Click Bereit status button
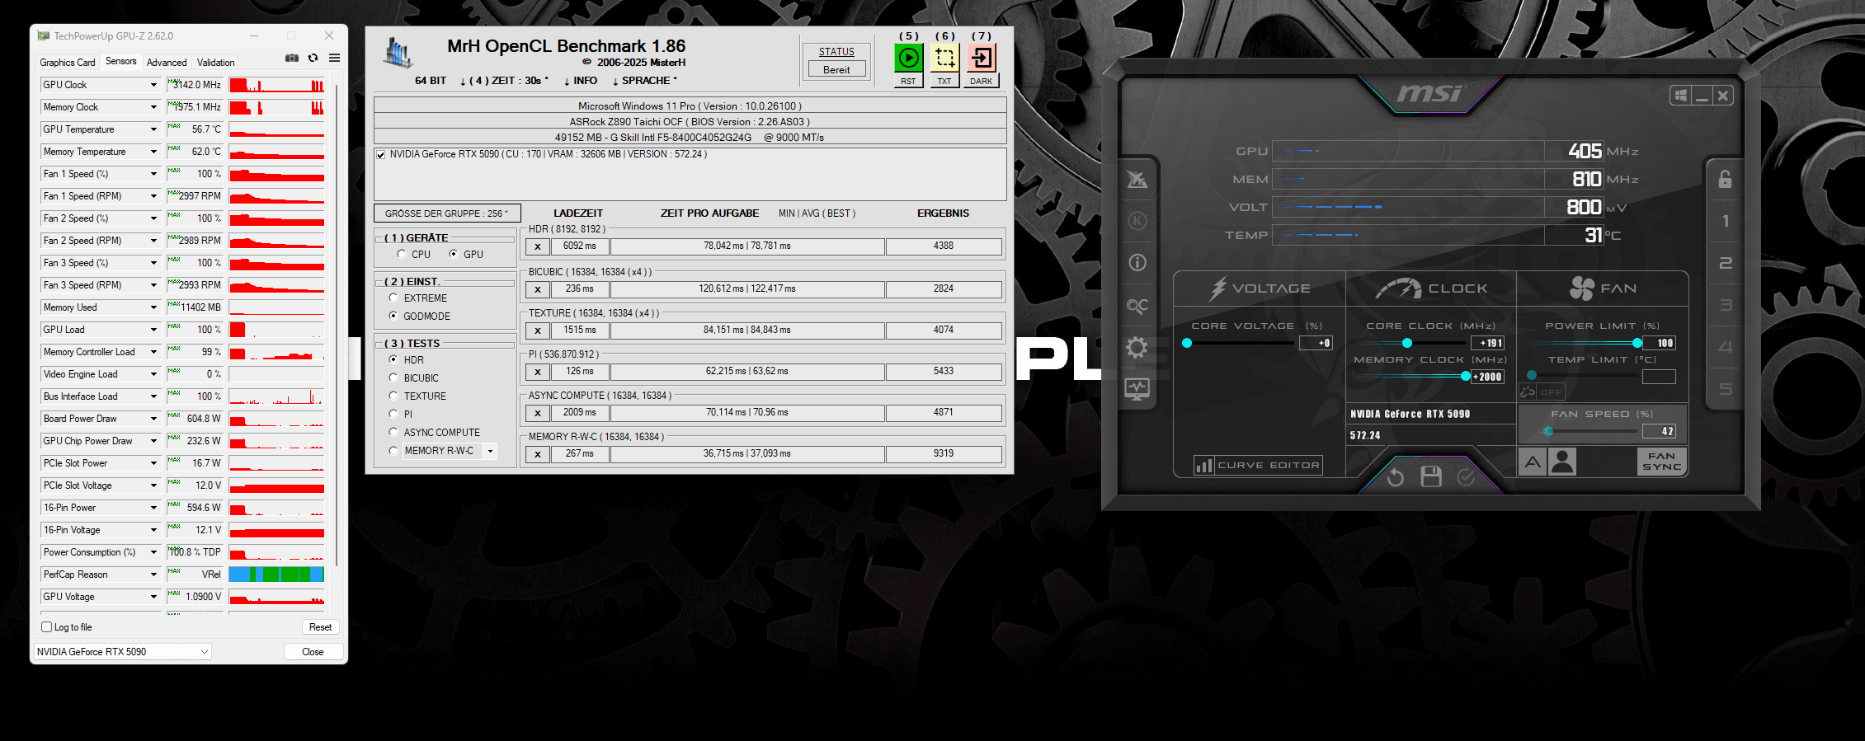This screenshot has height=741, width=1865. (x=836, y=70)
